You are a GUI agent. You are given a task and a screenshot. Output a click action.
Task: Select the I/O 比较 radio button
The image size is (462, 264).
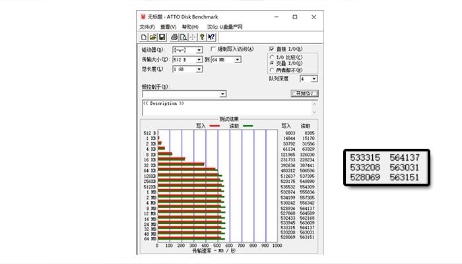pyautogui.click(x=272, y=57)
